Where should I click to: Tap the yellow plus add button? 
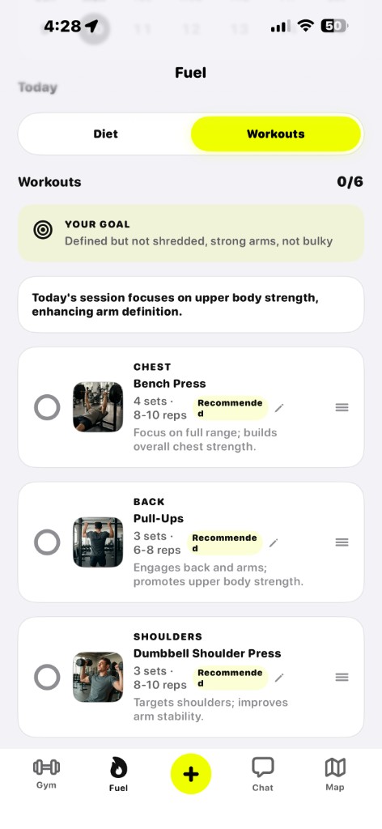click(x=191, y=774)
